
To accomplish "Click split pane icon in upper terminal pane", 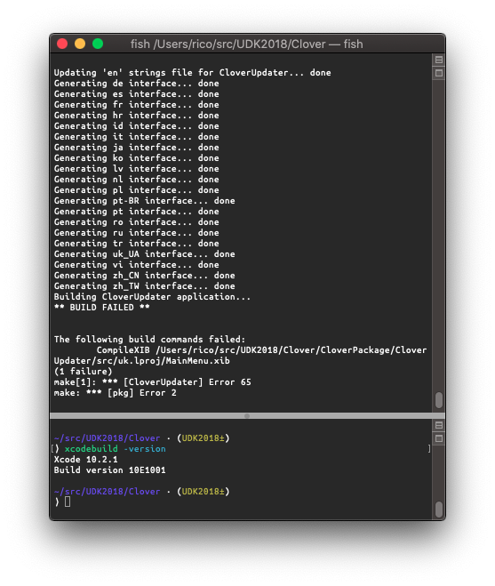I will [x=439, y=60].
